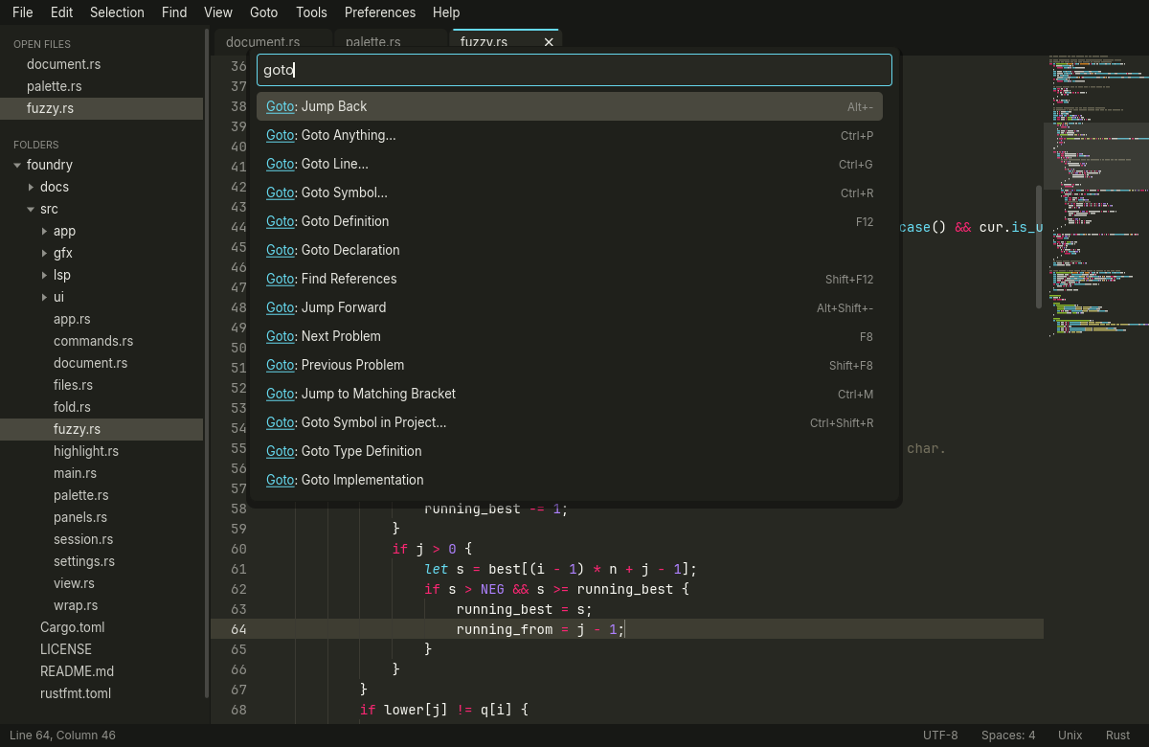Open the Goto menu
The width and height of the screenshot is (1149, 747).
(x=263, y=12)
